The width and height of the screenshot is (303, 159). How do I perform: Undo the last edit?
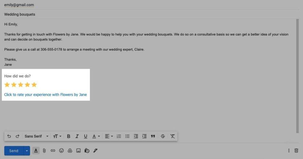[x=9, y=136]
